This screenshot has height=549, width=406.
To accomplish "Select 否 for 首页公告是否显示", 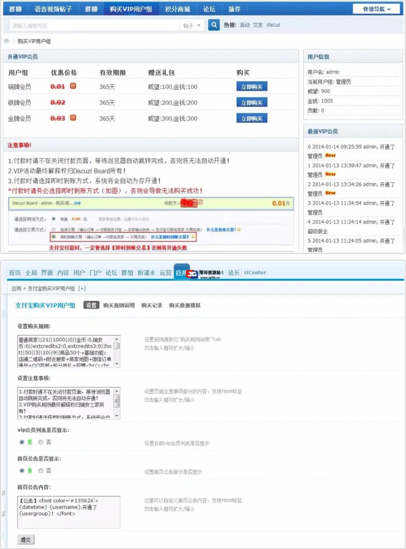I will click(41, 471).
